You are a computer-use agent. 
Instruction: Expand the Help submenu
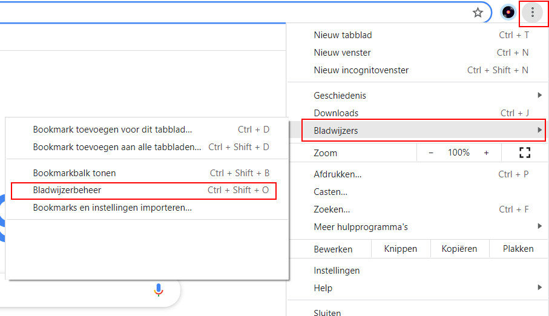click(x=323, y=288)
